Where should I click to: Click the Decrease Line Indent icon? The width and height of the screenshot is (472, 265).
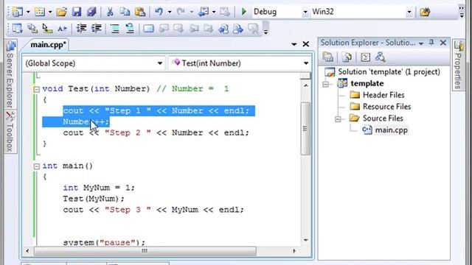81,29
